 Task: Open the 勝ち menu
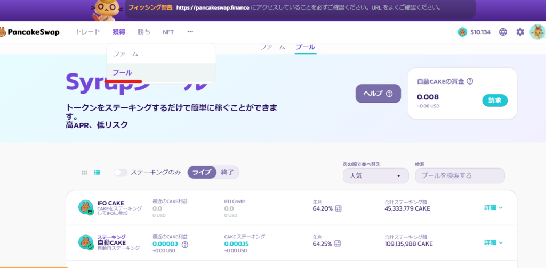tap(144, 32)
